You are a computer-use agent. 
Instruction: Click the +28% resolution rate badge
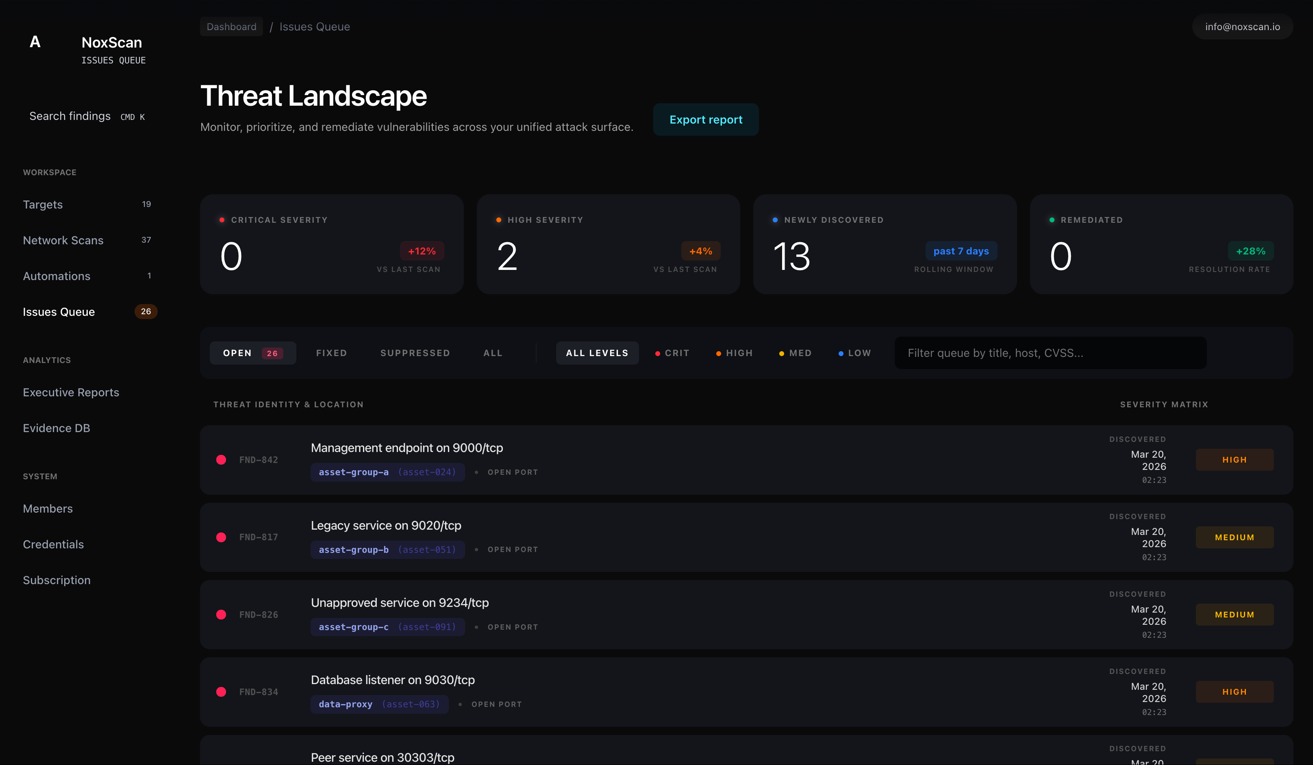coord(1250,251)
